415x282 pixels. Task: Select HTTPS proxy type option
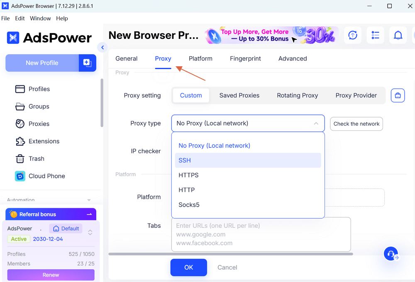coord(248,175)
